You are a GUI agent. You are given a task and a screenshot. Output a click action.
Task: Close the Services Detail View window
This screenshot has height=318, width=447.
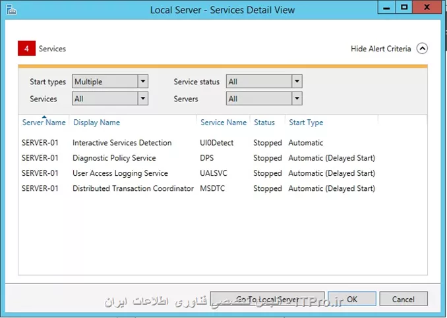tap(427, 7)
